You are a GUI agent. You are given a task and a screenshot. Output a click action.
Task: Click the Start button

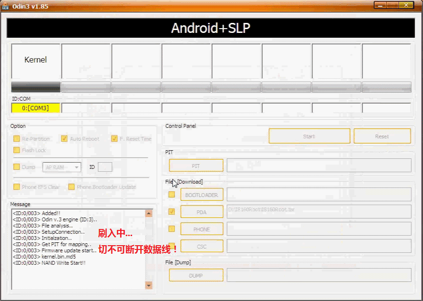click(x=310, y=136)
